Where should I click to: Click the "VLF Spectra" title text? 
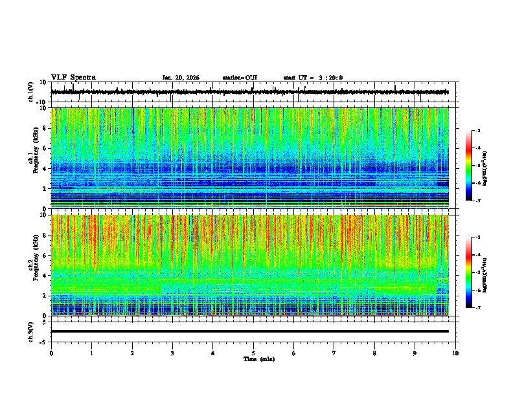(73, 78)
